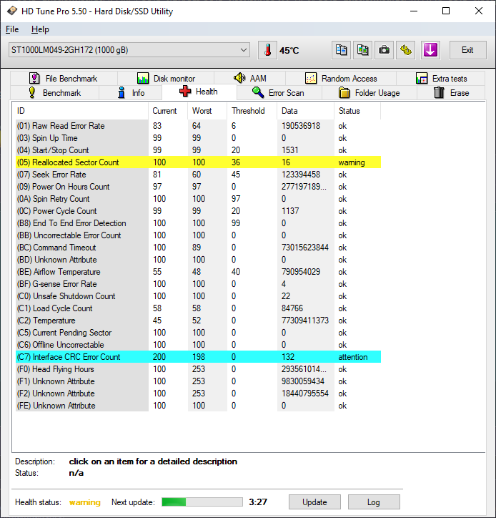Sort by the Status column header
Viewport: 496px width, 518px height.
click(357, 111)
